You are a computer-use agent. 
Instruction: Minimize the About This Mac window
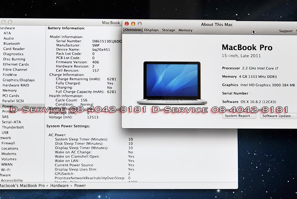(133, 24)
